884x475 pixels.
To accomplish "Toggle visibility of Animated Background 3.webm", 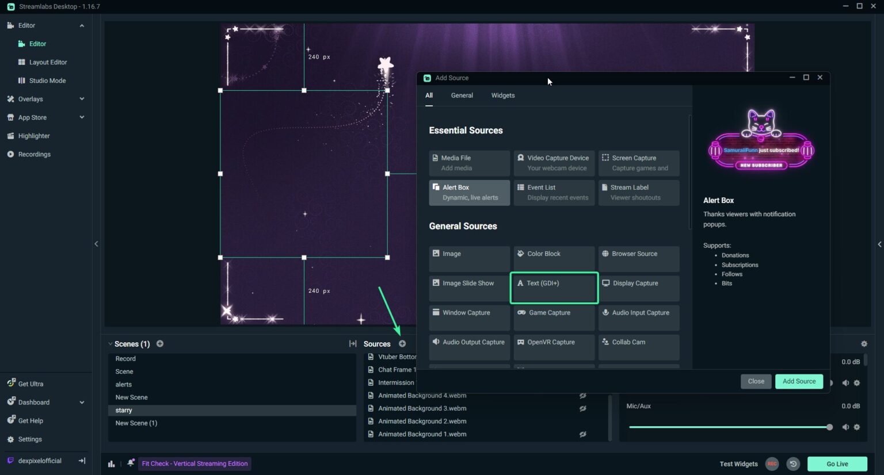I will (582, 409).
